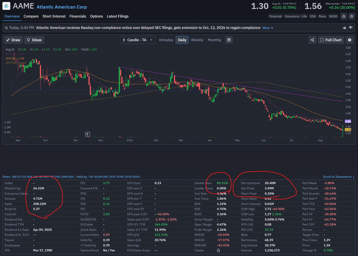Go to the Overview tab
The width and height of the screenshot is (358, 256).
[x=12, y=16]
